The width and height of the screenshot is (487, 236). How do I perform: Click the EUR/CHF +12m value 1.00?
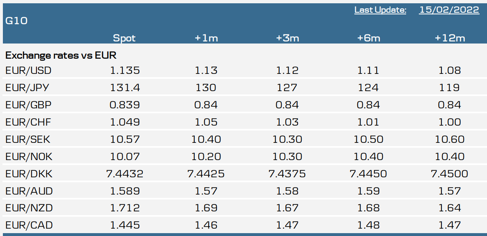pyautogui.click(x=450, y=122)
